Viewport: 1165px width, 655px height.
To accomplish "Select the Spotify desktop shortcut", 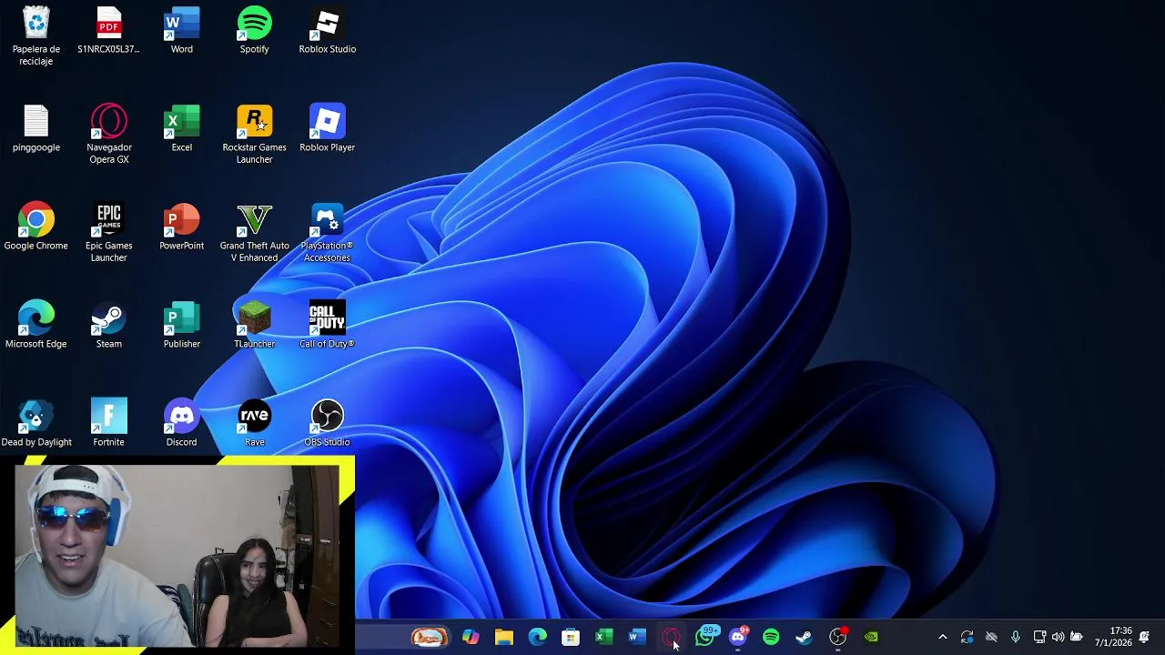I will [254, 30].
